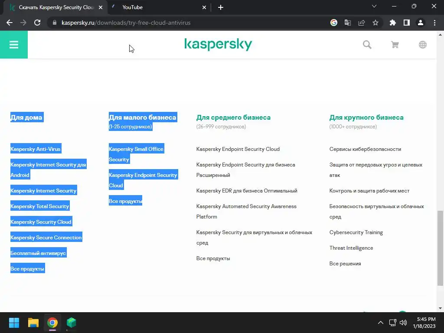This screenshot has width=444, height=333.
Task: Open Все продукты under среднего бизнеса
Action: click(213, 258)
